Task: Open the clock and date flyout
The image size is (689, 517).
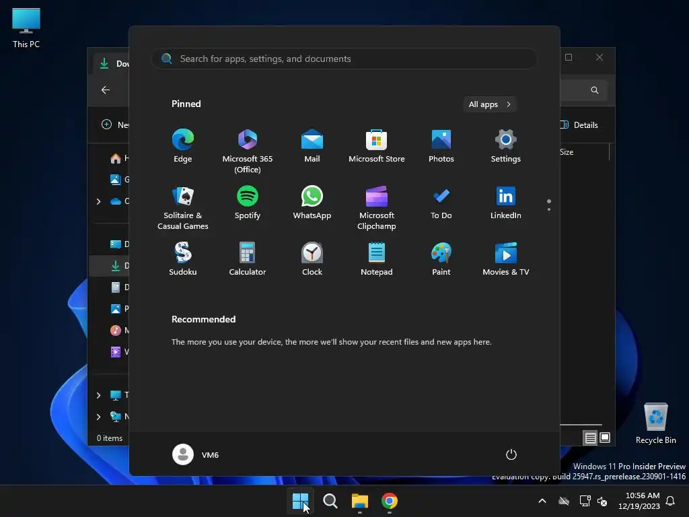Action: pyautogui.click(x=639, y=501)
